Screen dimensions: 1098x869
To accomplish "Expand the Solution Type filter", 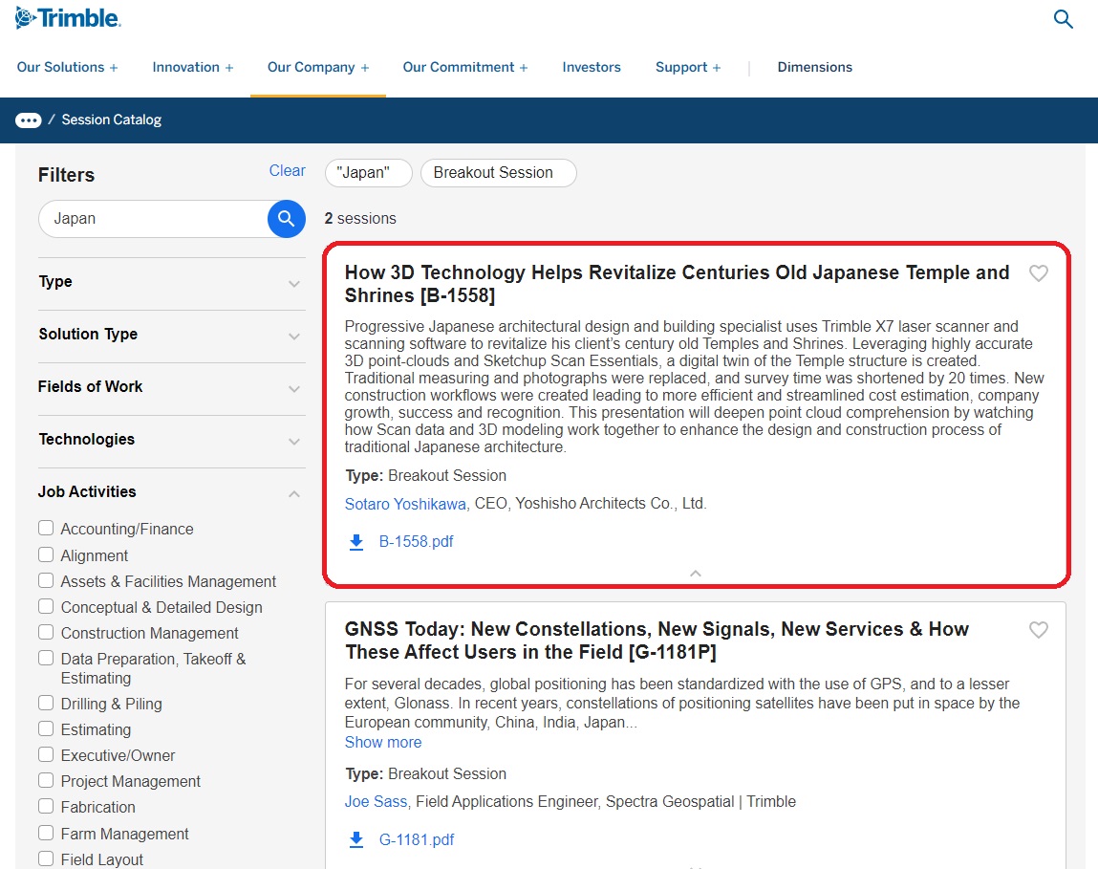I will pos(172,335).
